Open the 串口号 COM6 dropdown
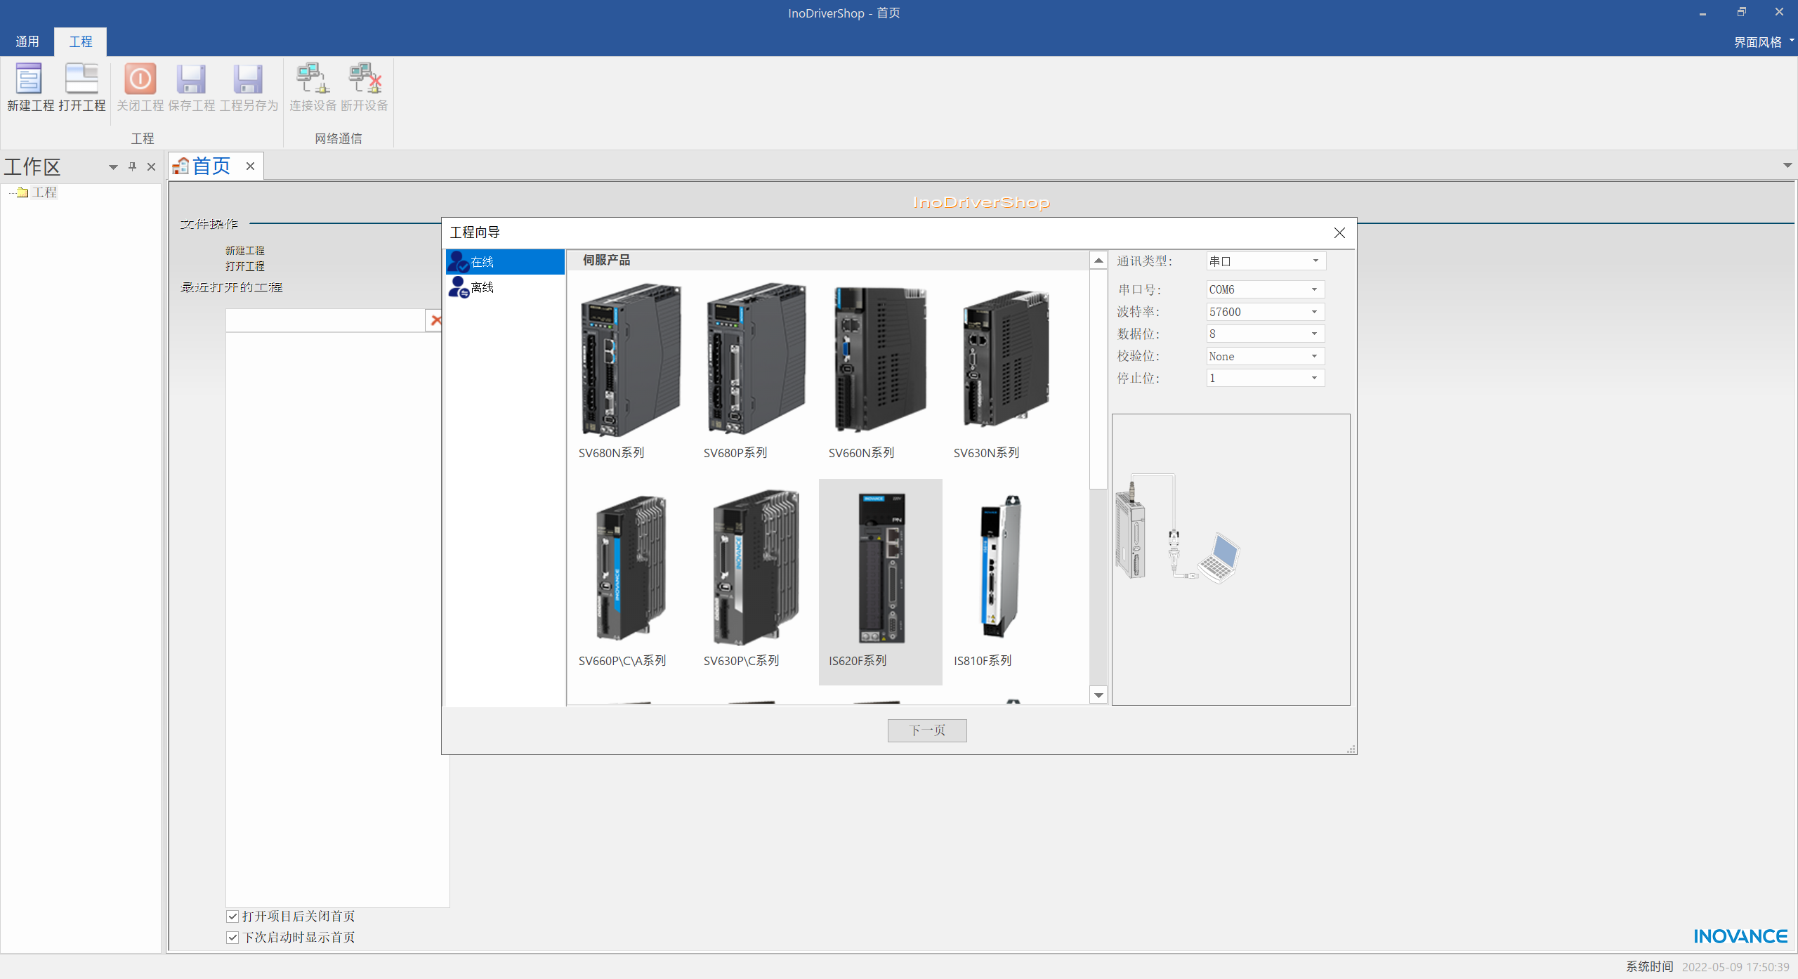Screen dimensions: 1798x979 pos(1314,289)
